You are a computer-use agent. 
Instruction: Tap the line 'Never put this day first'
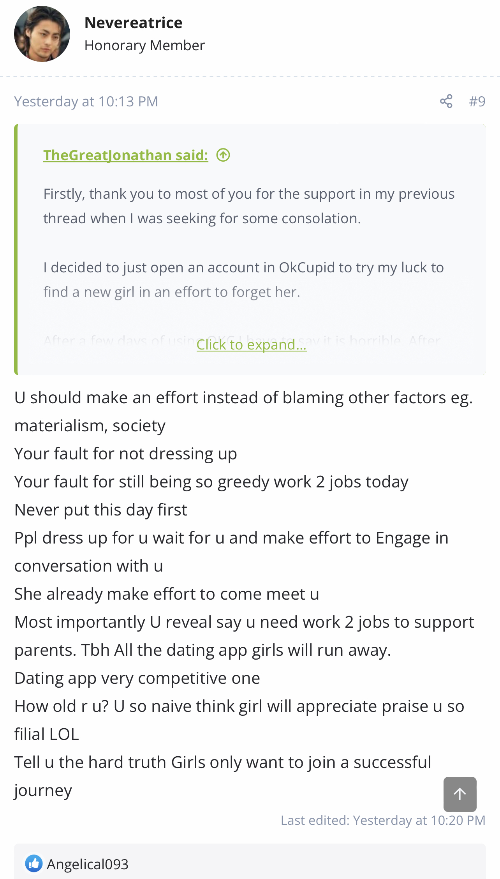pyautogui.click(x=101, y=510)
